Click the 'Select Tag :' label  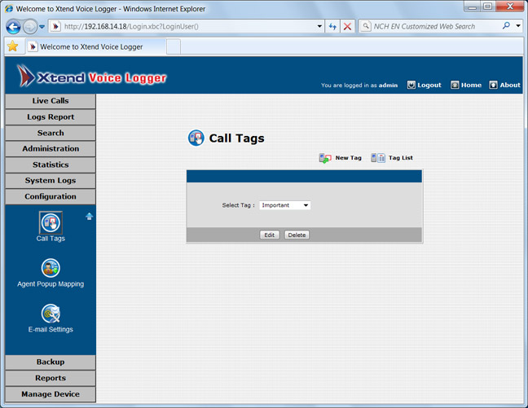(238, 205)
